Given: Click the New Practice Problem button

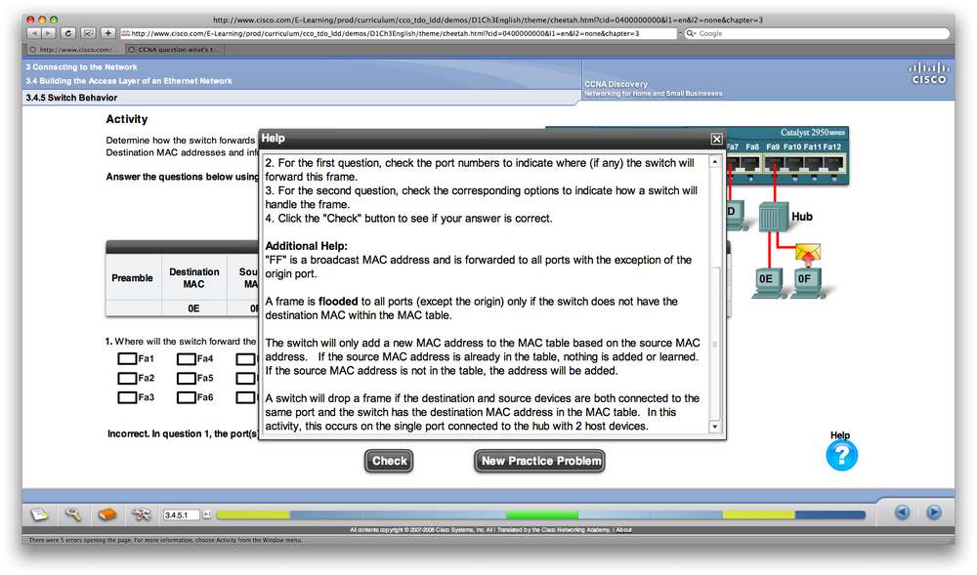Looking at the screenshot, I should (x=539, y=461).
